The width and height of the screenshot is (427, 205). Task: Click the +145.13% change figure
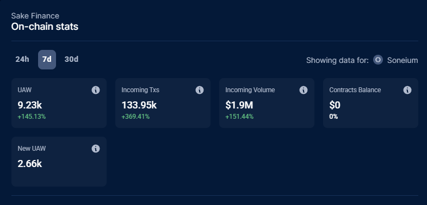pyautogui.click(x=32, y=117)
